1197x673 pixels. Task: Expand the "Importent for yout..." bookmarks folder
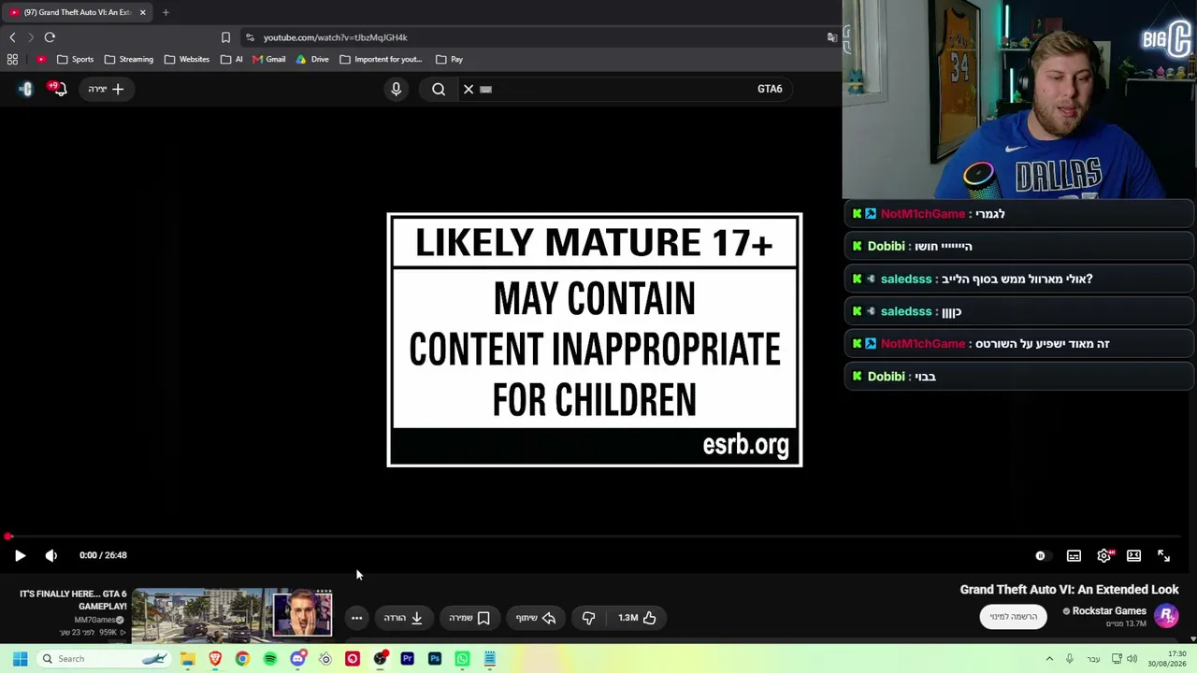(382, 59)
